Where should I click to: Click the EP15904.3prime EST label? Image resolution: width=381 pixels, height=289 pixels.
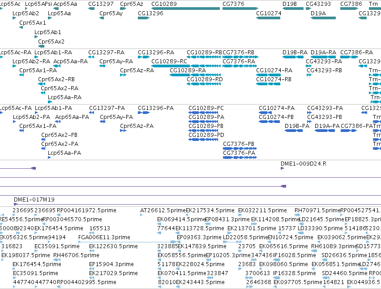tap(111, 264)
